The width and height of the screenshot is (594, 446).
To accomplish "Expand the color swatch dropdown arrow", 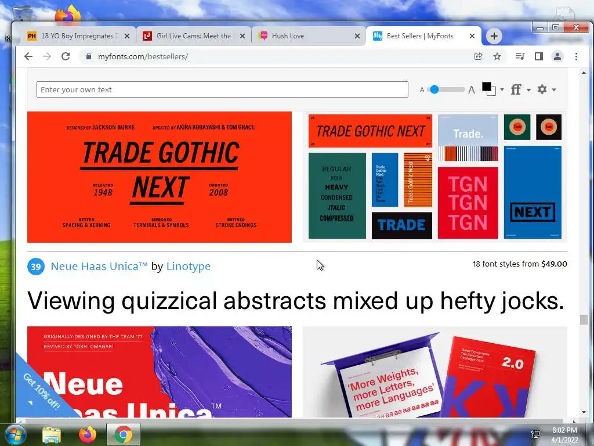I will (x=502, y=90).
